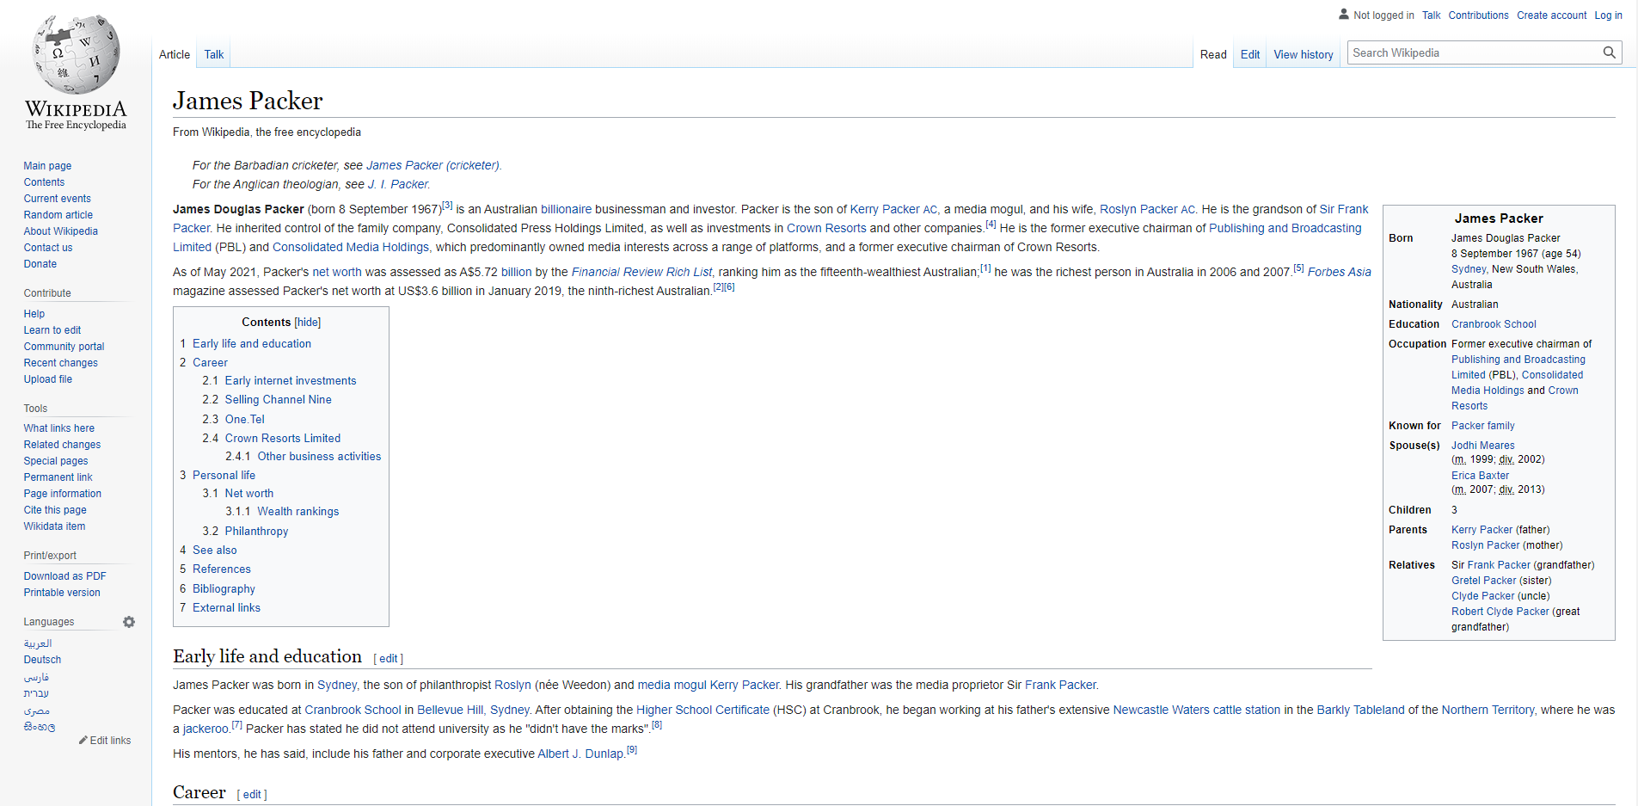Select the Read tab
This screenshot has height=806, width=1638.
click(x=1213, y=54)
